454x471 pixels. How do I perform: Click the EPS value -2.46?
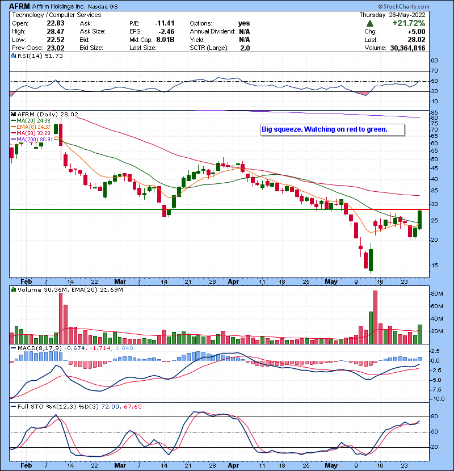point(166,32)
